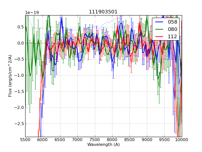Click the 0.0 y-axis tick label
The image size is (202, 152).
[x=20, y=43]
